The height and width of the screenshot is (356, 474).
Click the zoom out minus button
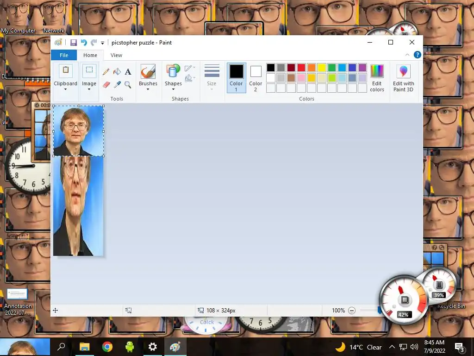pyautogui.click(x=352, y=310)
